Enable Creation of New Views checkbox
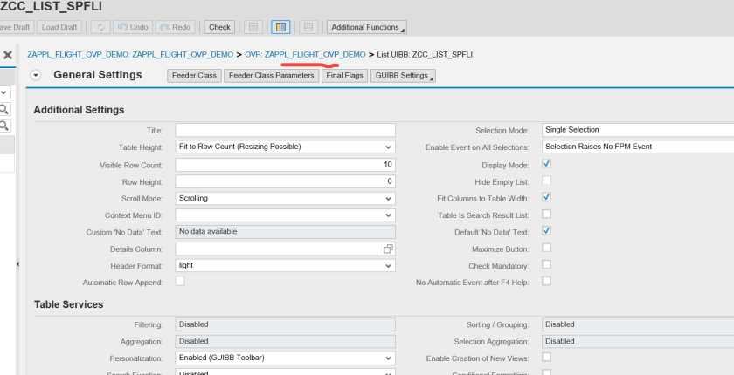734x375 pixels. click(x=546, y=357)
